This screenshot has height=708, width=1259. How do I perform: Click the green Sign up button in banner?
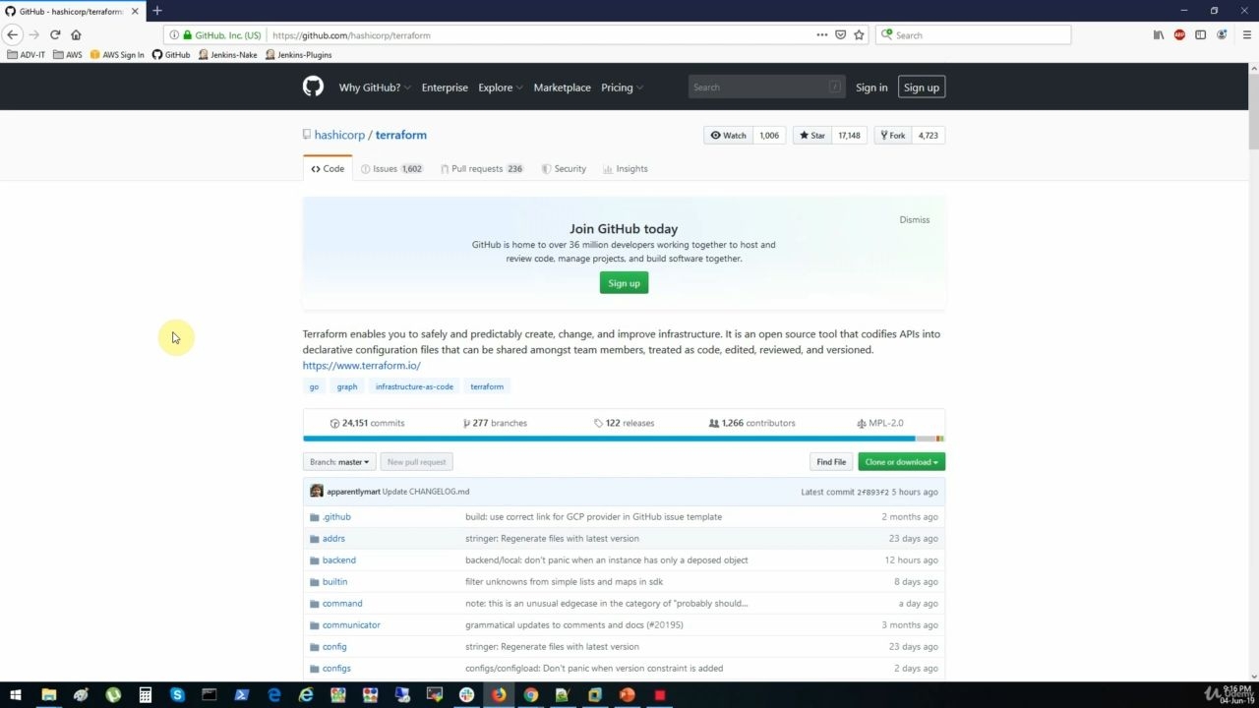tap(624, 283)
